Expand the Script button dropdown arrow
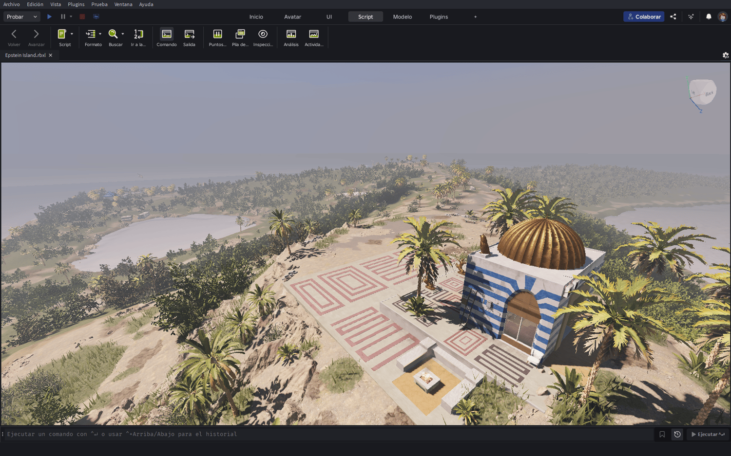The width and height of the screenshot is (731, 456). [x=72, y=34]
